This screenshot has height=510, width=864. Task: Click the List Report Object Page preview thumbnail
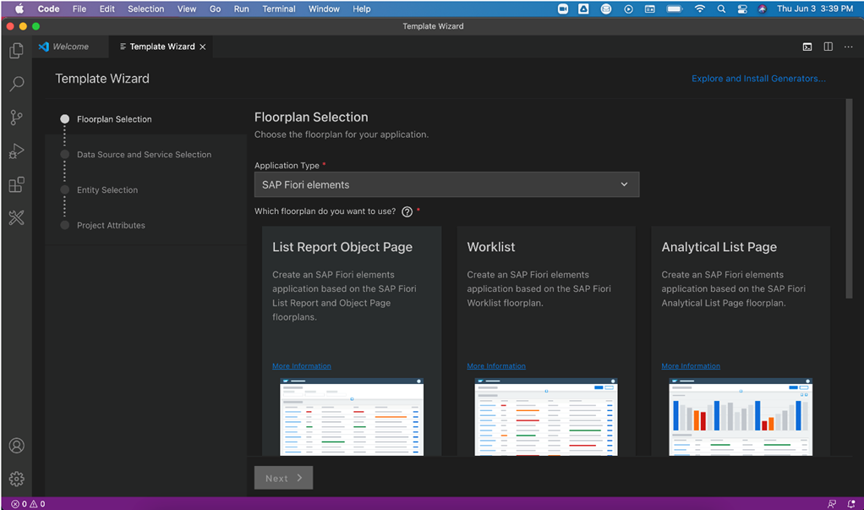pyautogui.click(x=352, y=417)
